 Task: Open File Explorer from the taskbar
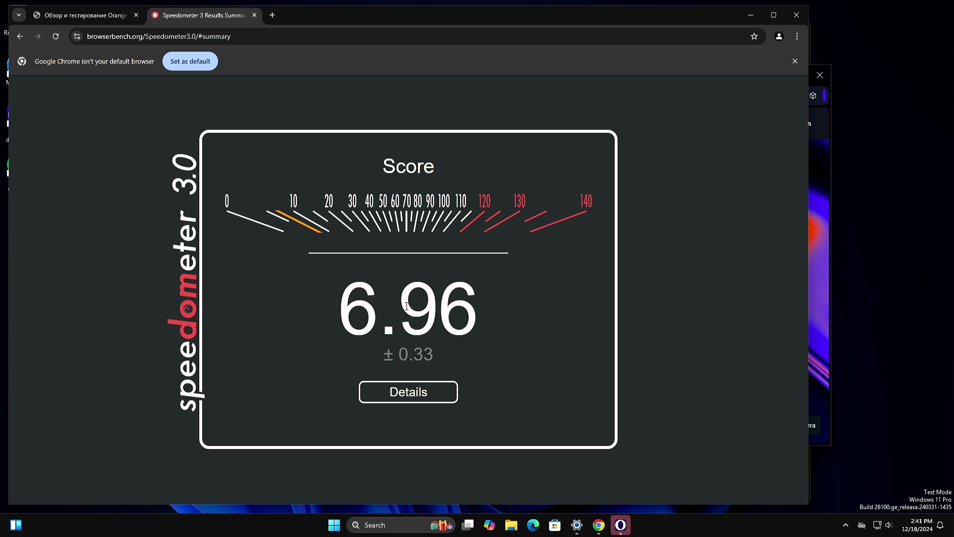pos(511,525)
